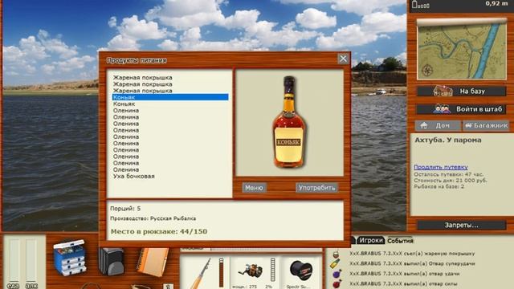Viewport: 514px width, 289px height.
Task: Click the house icon beside Дом
Action: click(424, 125)
